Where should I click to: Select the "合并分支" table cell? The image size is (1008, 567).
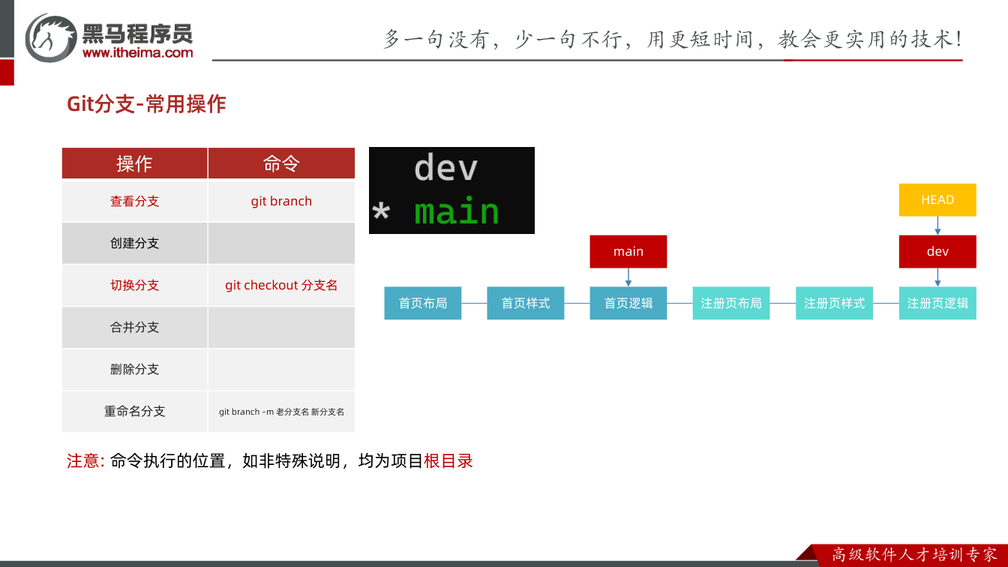pos(134,327)
